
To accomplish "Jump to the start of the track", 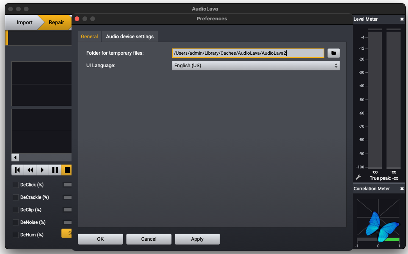I will 18,170.
